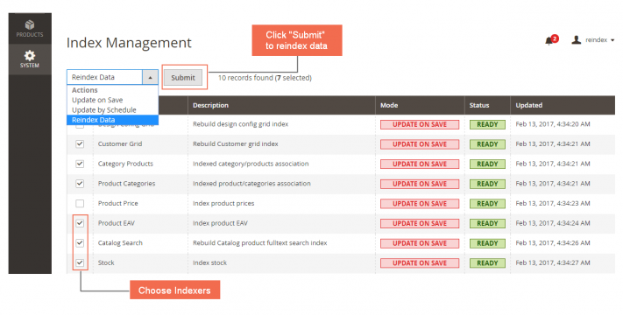
Task: Click 'Category Products' indexer name
Action: (125, 164)
